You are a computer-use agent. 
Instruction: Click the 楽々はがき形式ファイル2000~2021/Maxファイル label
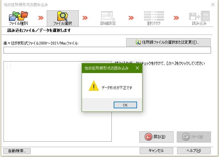click(x=41, y=43)
